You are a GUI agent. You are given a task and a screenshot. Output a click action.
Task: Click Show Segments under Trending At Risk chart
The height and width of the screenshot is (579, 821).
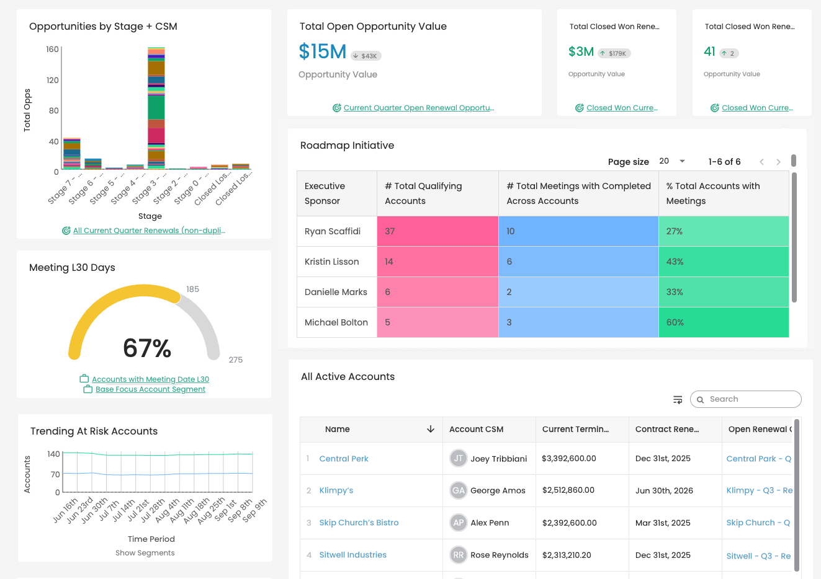click(x=145, y=553)
